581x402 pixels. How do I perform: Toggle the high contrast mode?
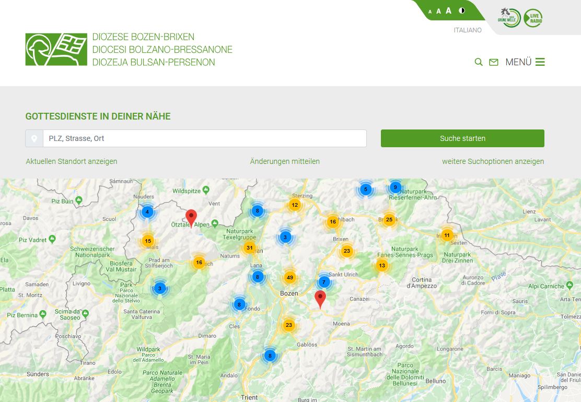[x=462, y=10]
